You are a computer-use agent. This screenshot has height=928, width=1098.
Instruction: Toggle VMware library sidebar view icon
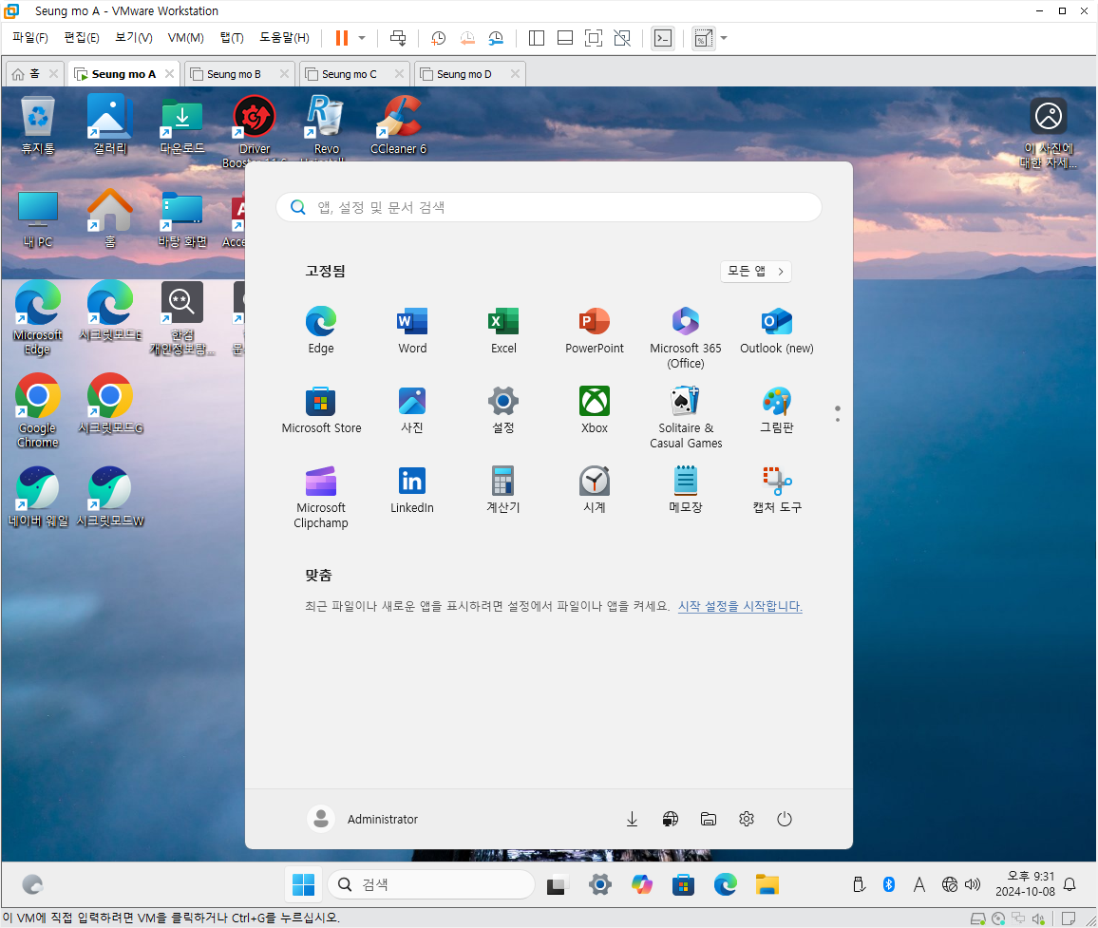(537, 38)
